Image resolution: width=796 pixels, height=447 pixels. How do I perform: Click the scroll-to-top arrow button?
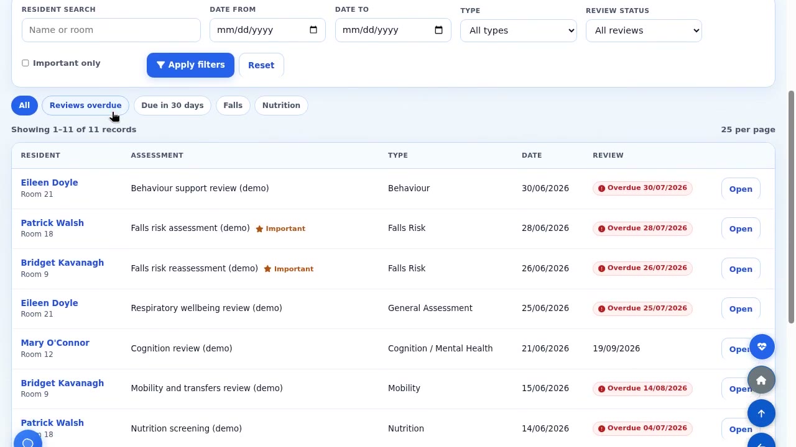[761, 413]
